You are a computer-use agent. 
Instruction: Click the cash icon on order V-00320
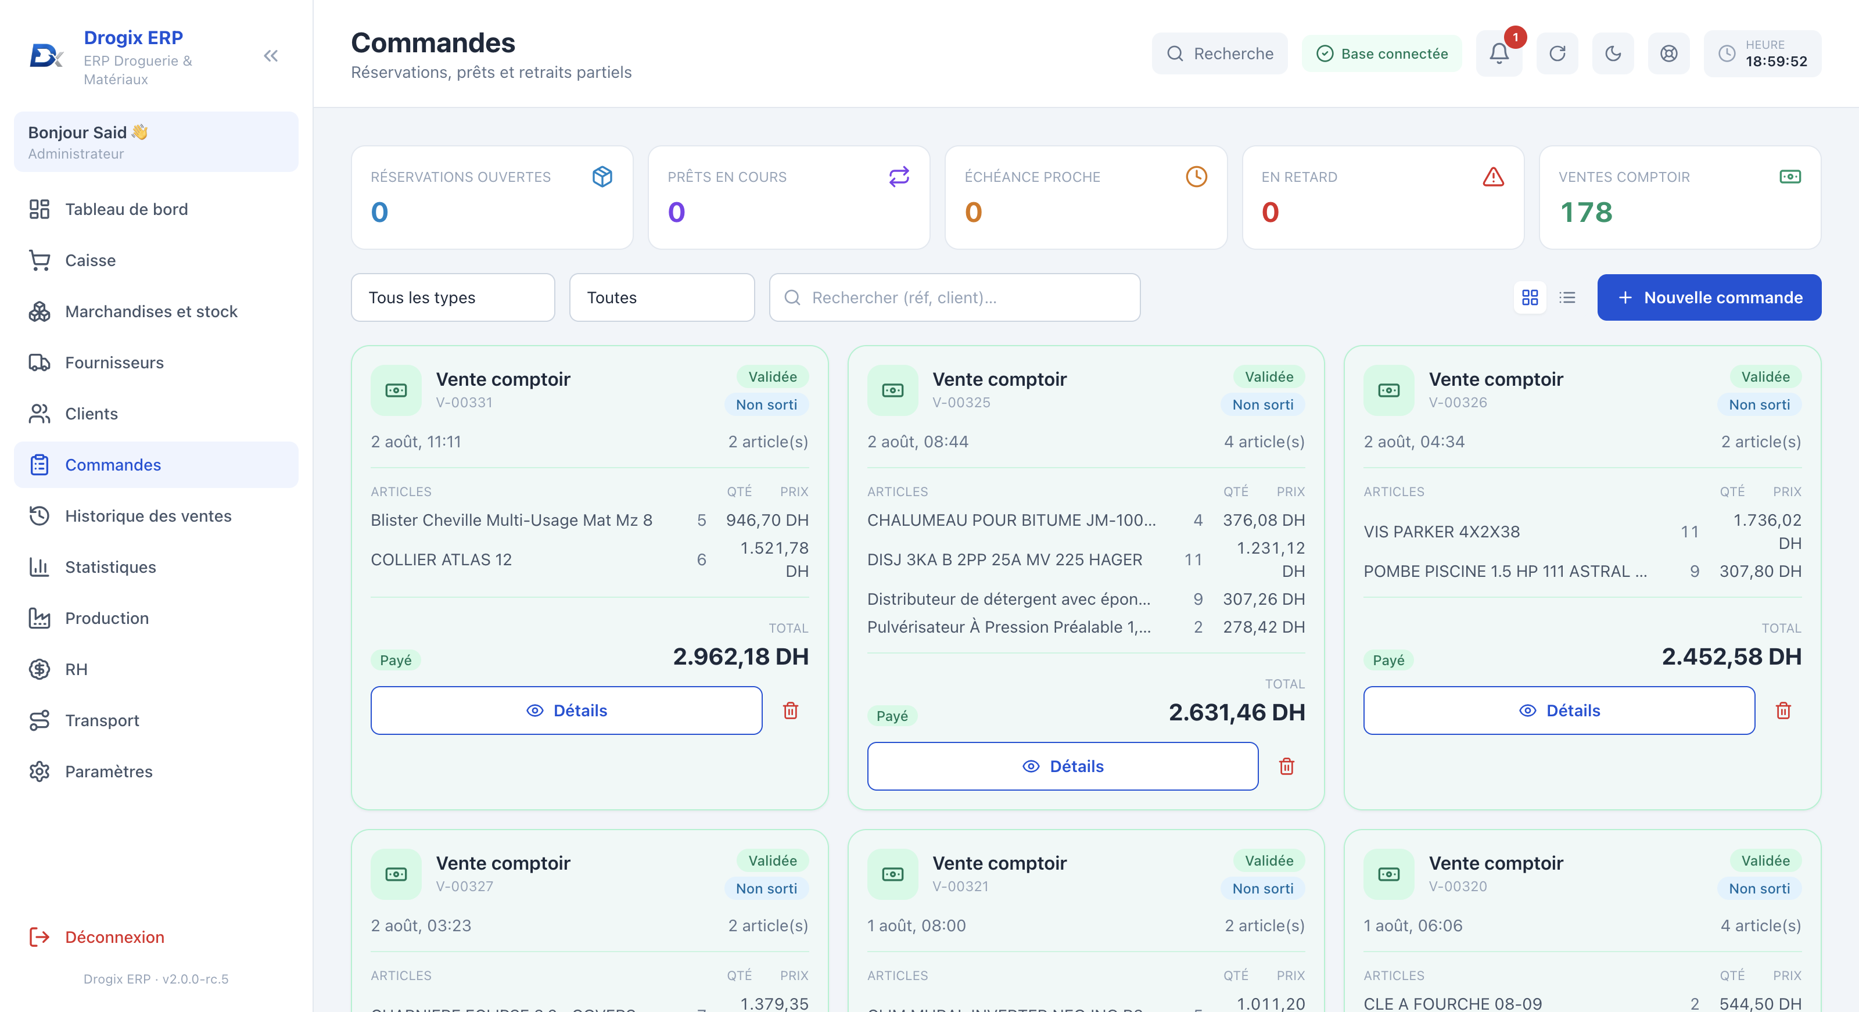(1388, 874)
